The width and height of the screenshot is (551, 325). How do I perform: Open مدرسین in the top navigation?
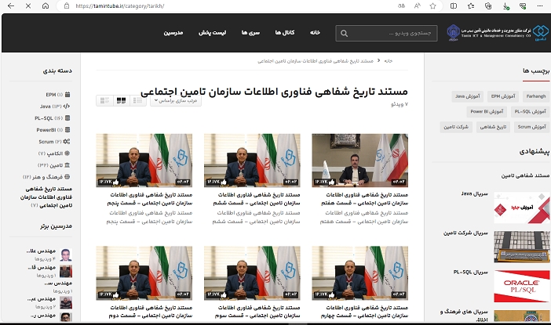click(x=173, y=33)
